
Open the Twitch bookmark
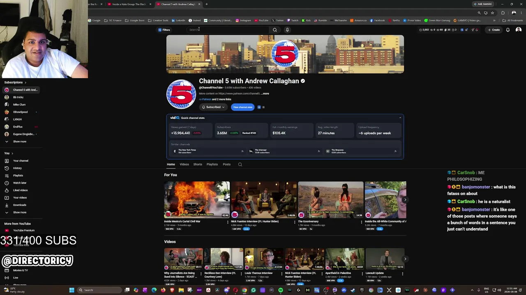pos(293,20)
